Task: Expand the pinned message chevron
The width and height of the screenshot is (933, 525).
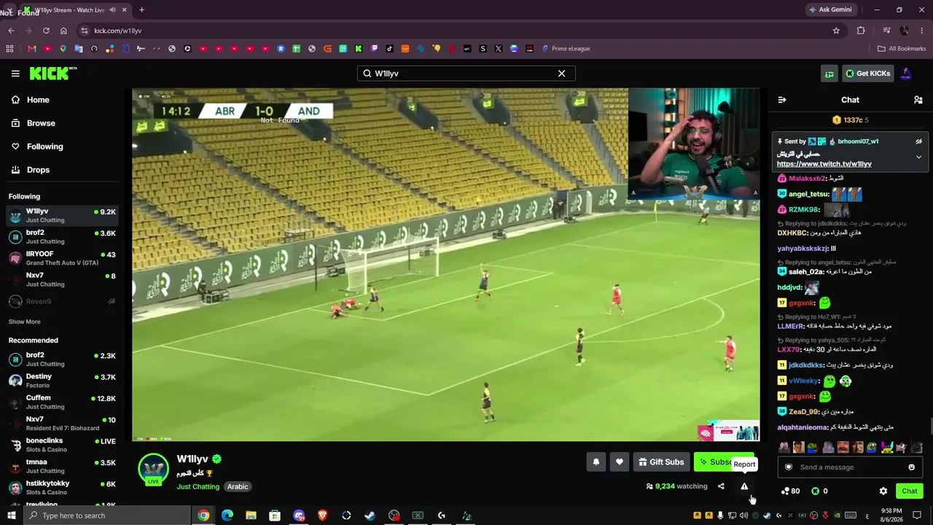Action: 918,157
